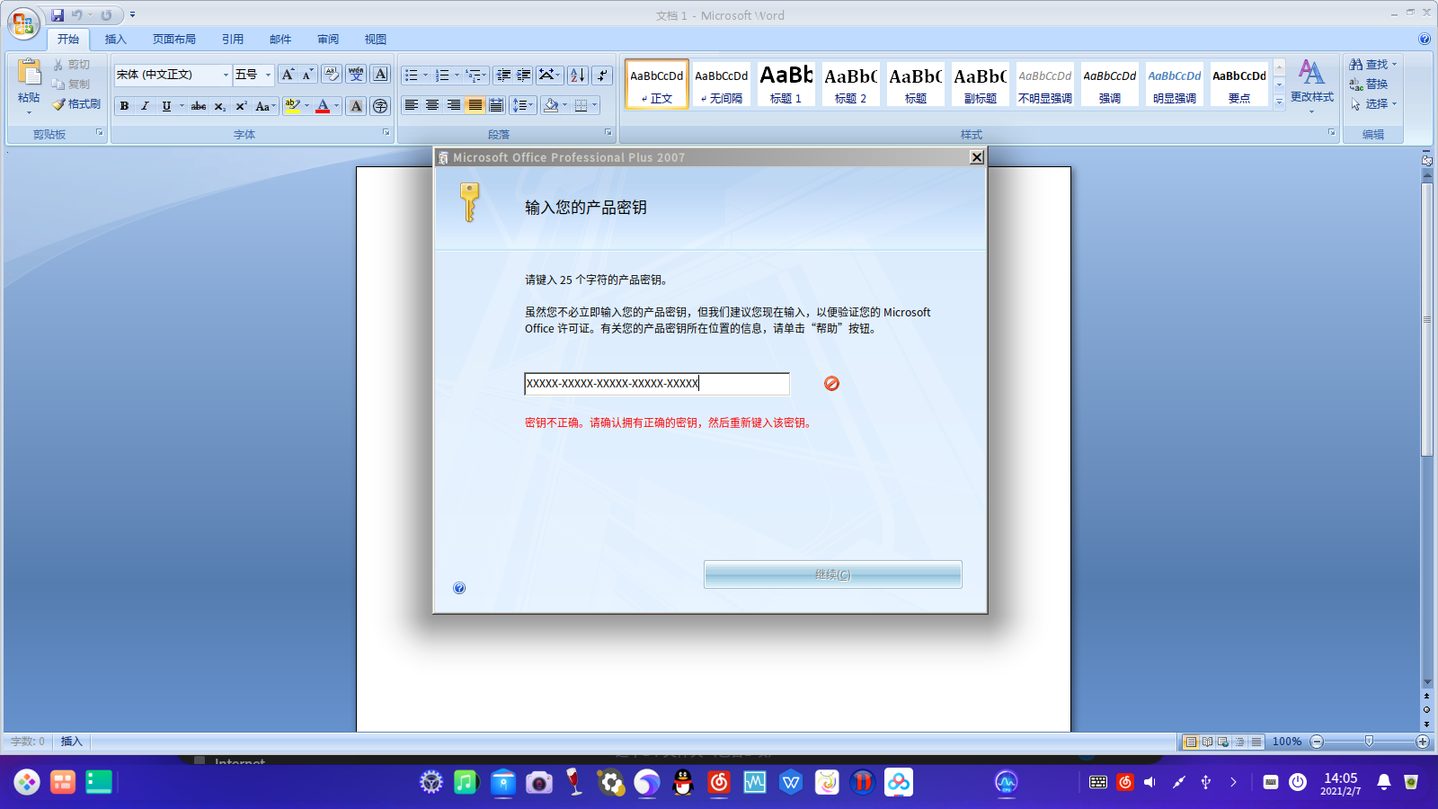Toggle subscript formatting
Viewport: 1438px width, 809px height.
[x=220, y=106]
